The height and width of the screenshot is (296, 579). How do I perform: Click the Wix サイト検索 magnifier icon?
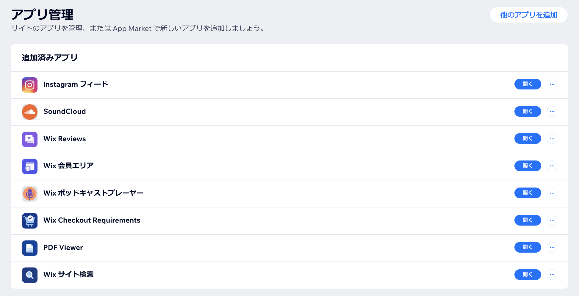click(29, 275)
